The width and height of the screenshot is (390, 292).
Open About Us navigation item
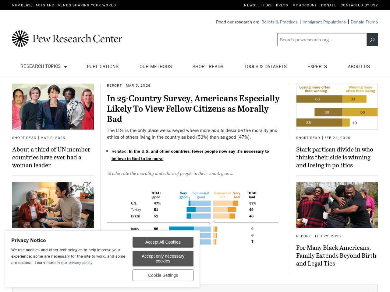click(x=359, y=67)
